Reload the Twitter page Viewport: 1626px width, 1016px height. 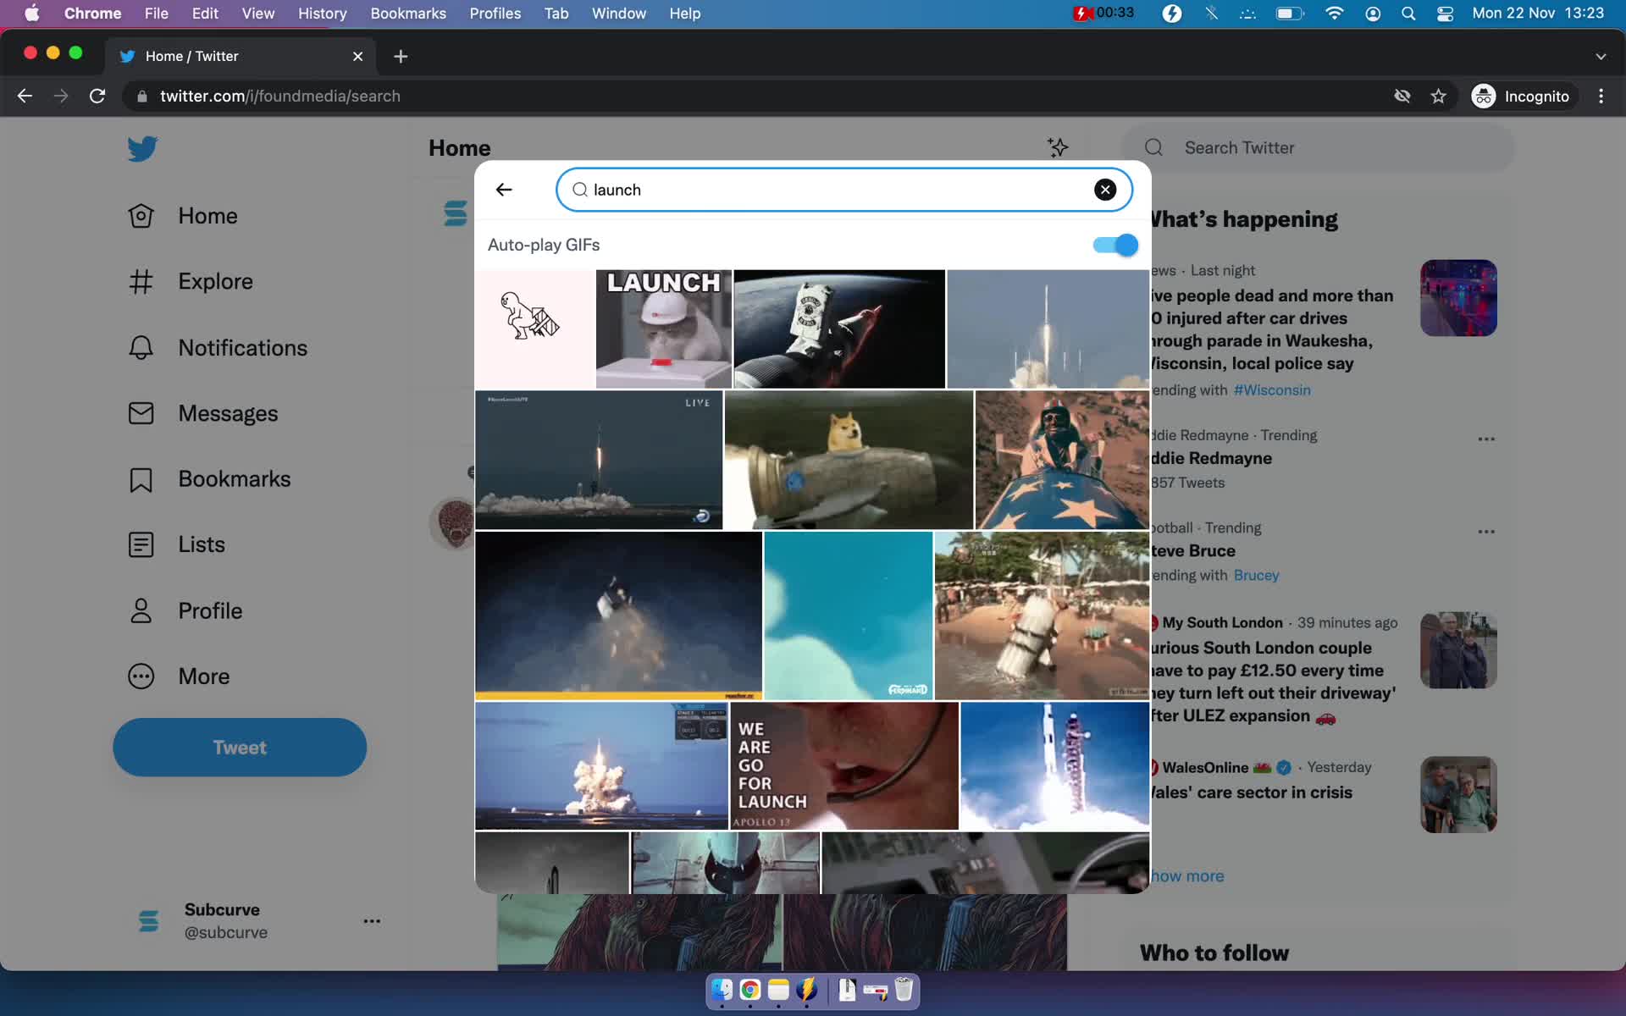tap(97, 96)
